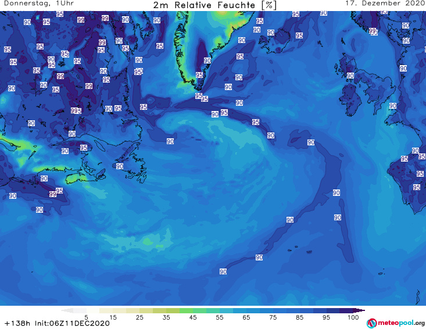426x329 pixels.
Task: Select the '+138h' forecast hour text
Action: click(x=17, y=323)
